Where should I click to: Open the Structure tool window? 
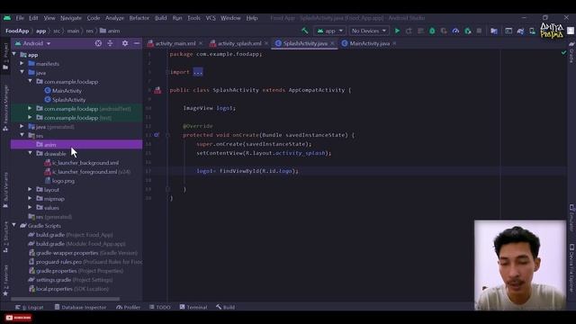click(x=5, y=237)
